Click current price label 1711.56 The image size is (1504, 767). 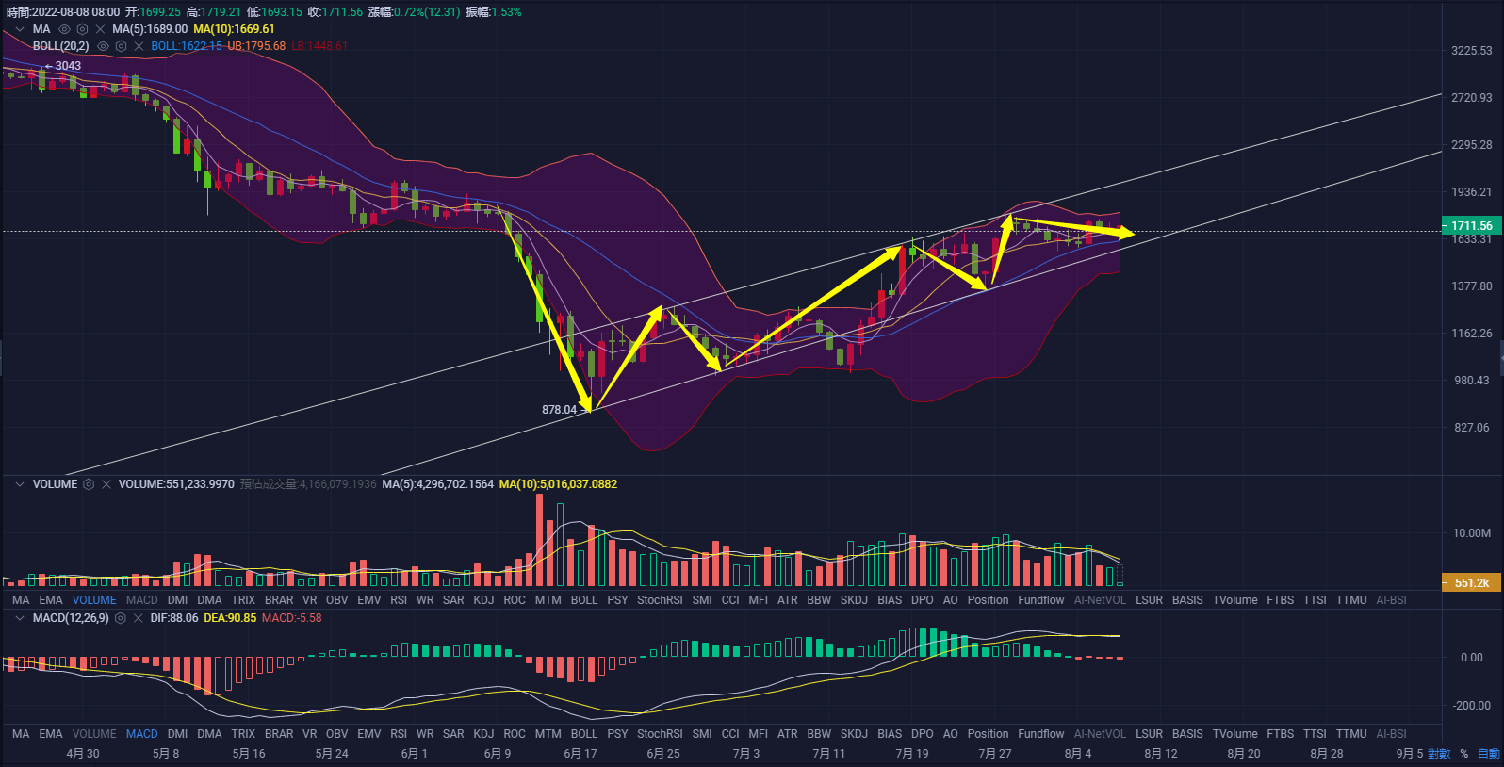tap(1472, 226)
